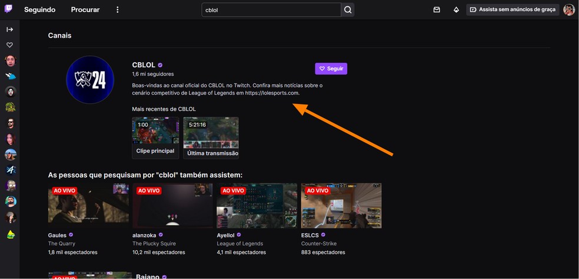This screenshot has height=279, width=579.
Task: Open sidebar channel with green dragon logo
Action: click(x=11, y=107)
